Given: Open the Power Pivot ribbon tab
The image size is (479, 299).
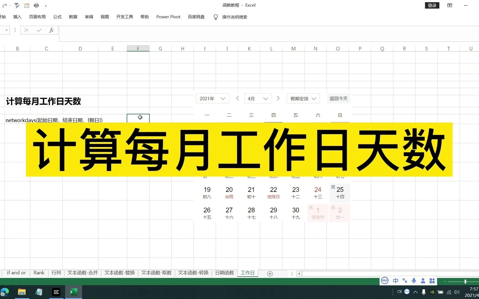Looking at the screenshot, I should point(168,17).
